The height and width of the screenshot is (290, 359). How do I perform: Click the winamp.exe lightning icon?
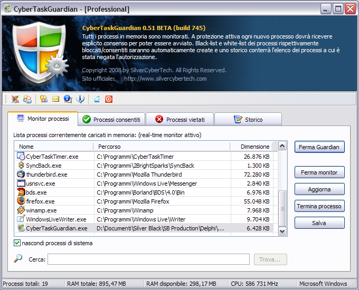click(x=21, y=210)
